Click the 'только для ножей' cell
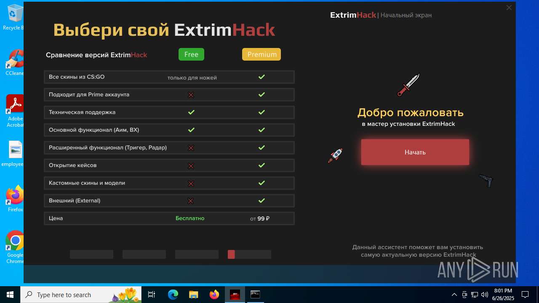This screenshot has height=303, width=539. [x=192, y=77]
